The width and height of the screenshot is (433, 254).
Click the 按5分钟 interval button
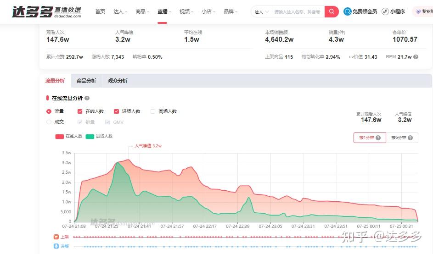(402, 138)
